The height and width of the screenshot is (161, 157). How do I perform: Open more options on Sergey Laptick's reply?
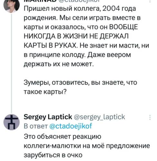(x=150, y=117)
